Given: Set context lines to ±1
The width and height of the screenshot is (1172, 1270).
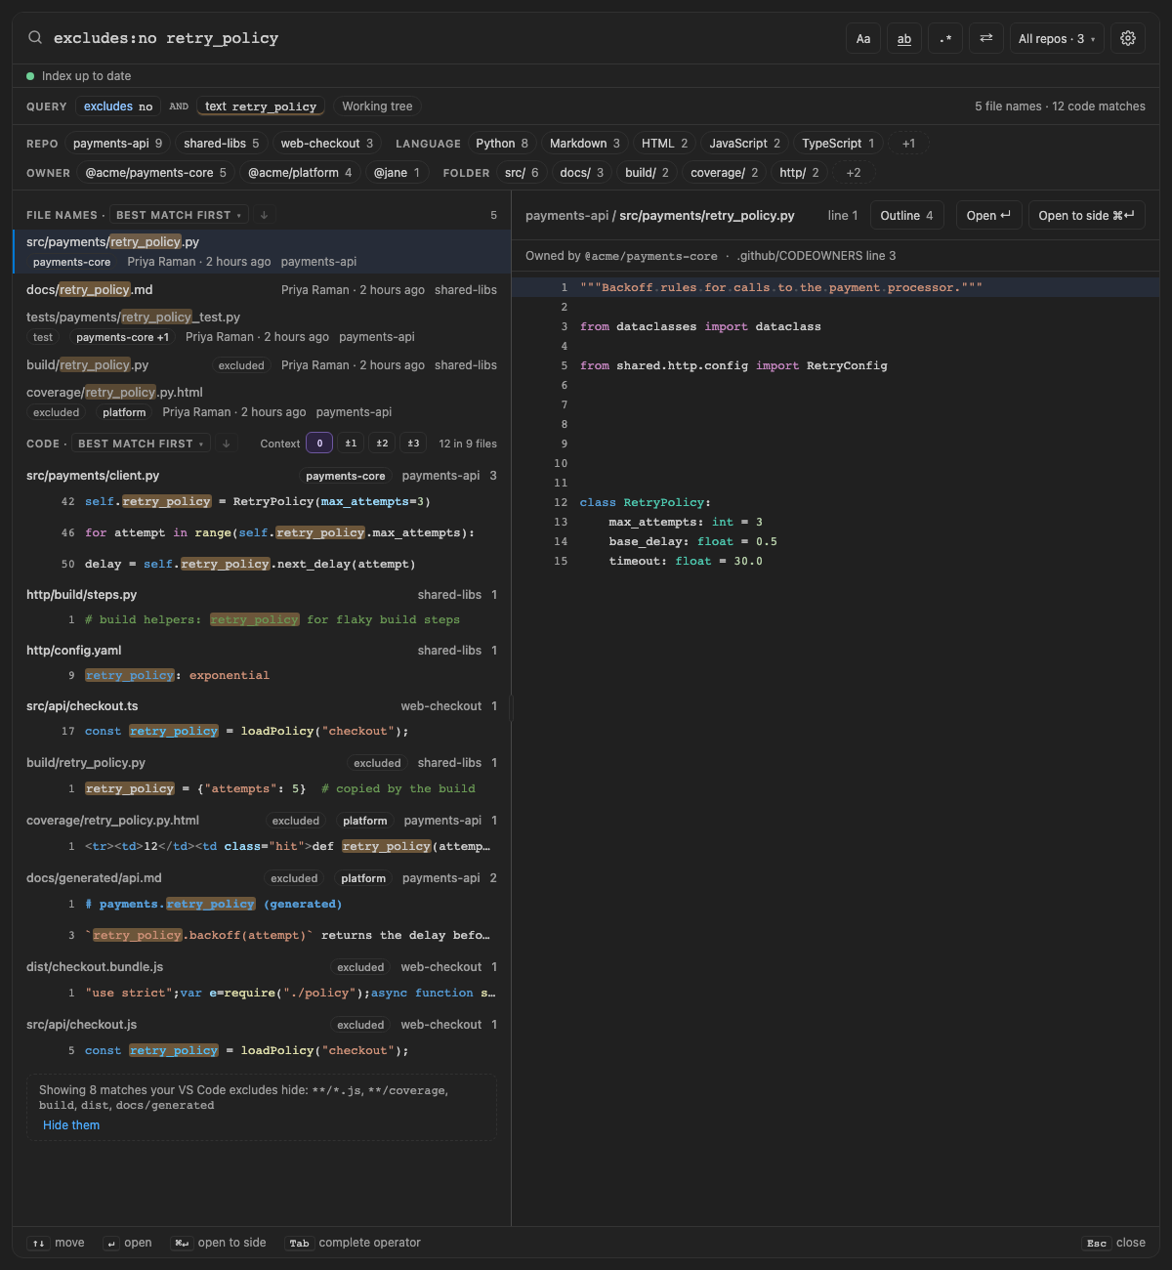Looking at the screenshot, I should [x=351, y=444].
